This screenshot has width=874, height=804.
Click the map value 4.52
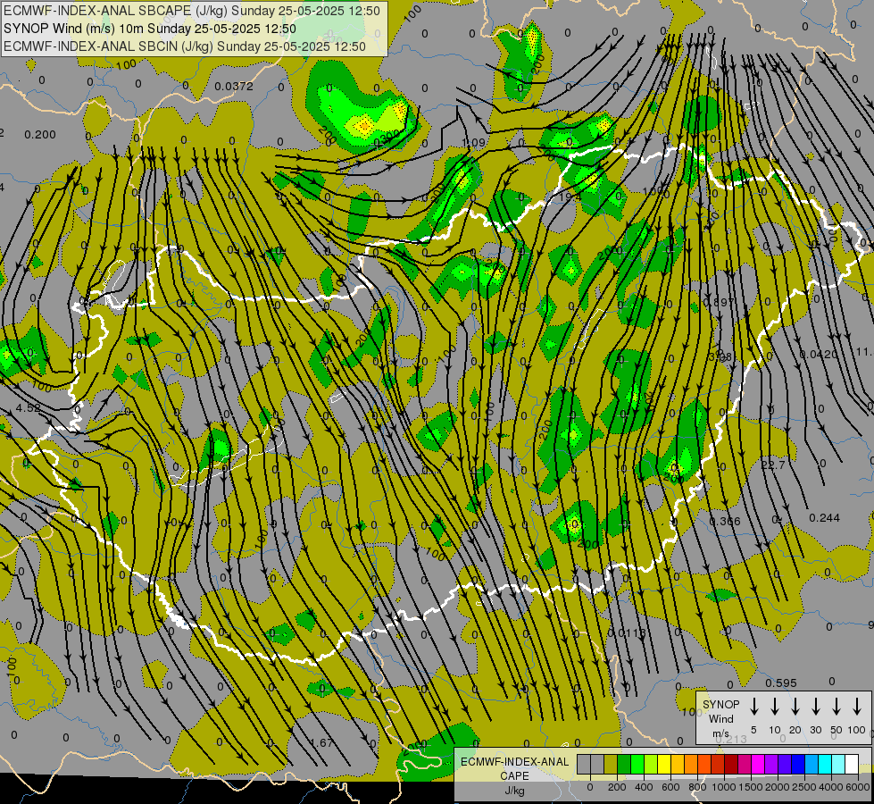28,408
